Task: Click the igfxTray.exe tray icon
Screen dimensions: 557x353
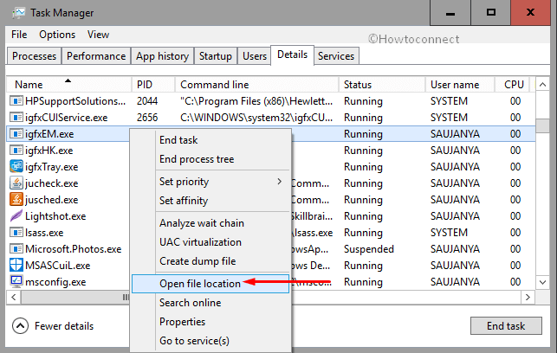Action: [16, 167]
